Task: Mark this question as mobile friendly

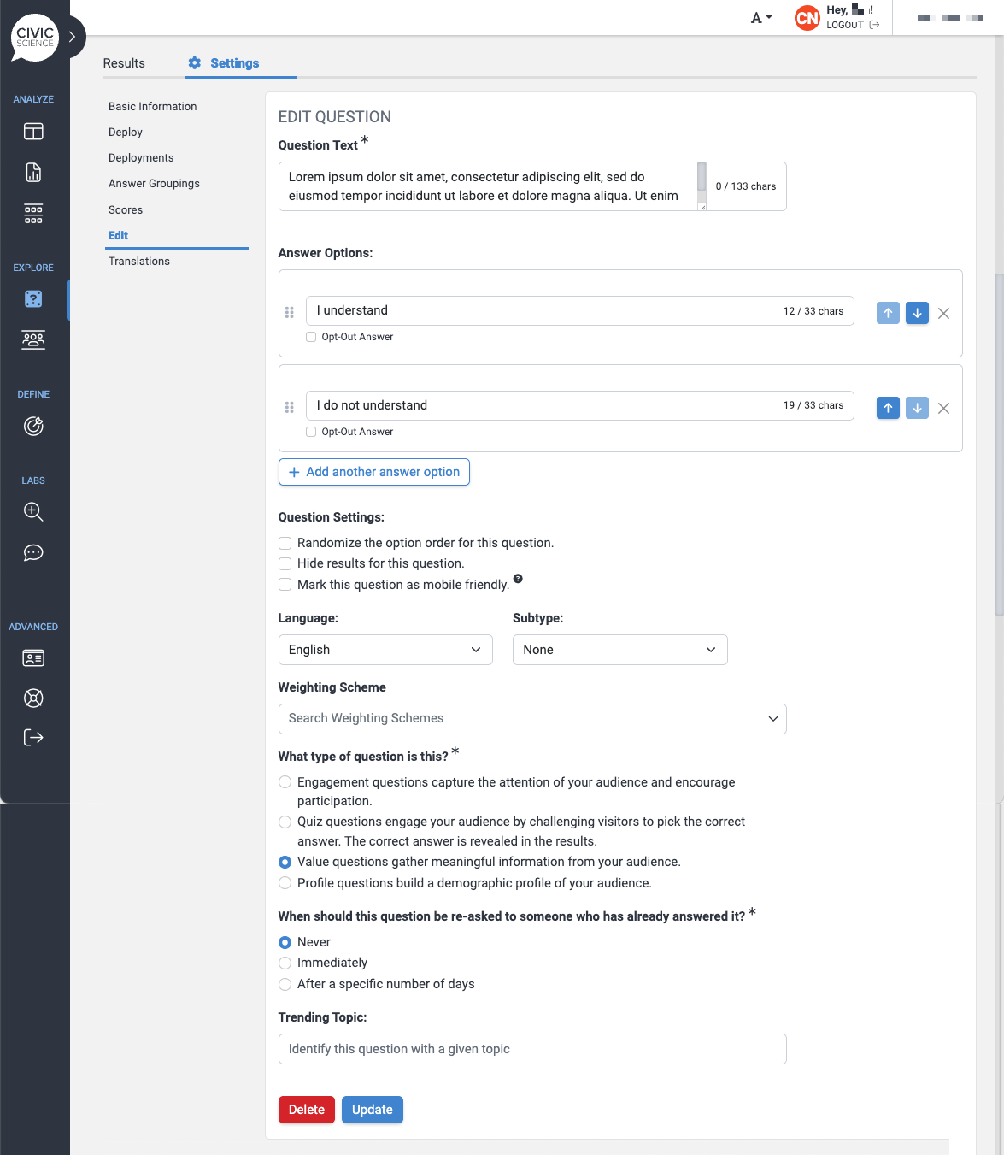Action: pyautogui.click(x=285, y=585)
